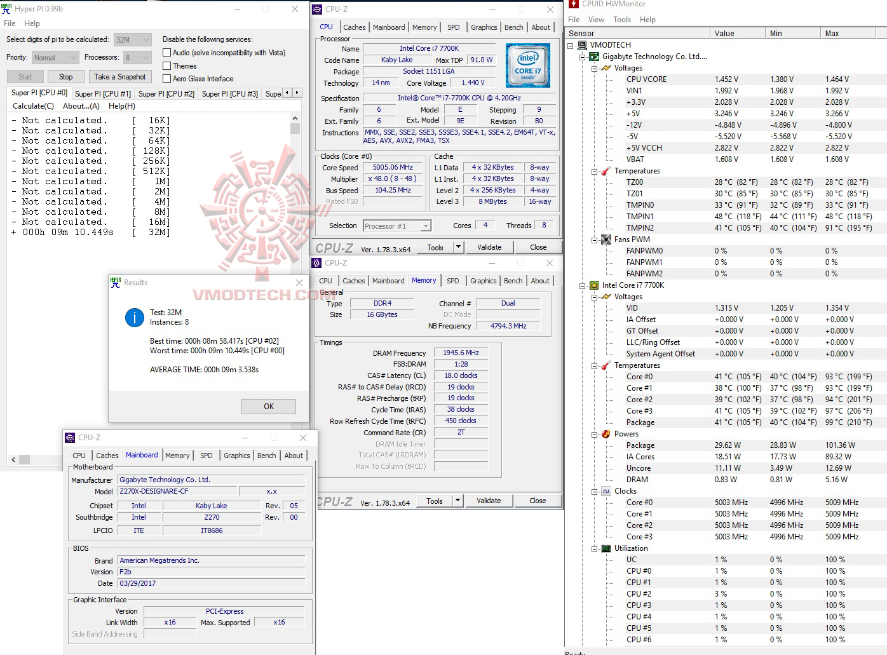This screenshot has height=655, width=887.
Task: Open the Caches tab in top CPU-Z window
Action: pos(355,27)
